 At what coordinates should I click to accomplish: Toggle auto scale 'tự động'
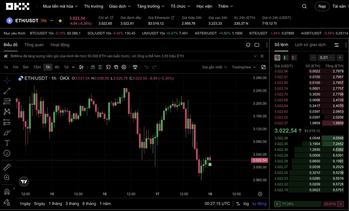(x=259, y=203)
